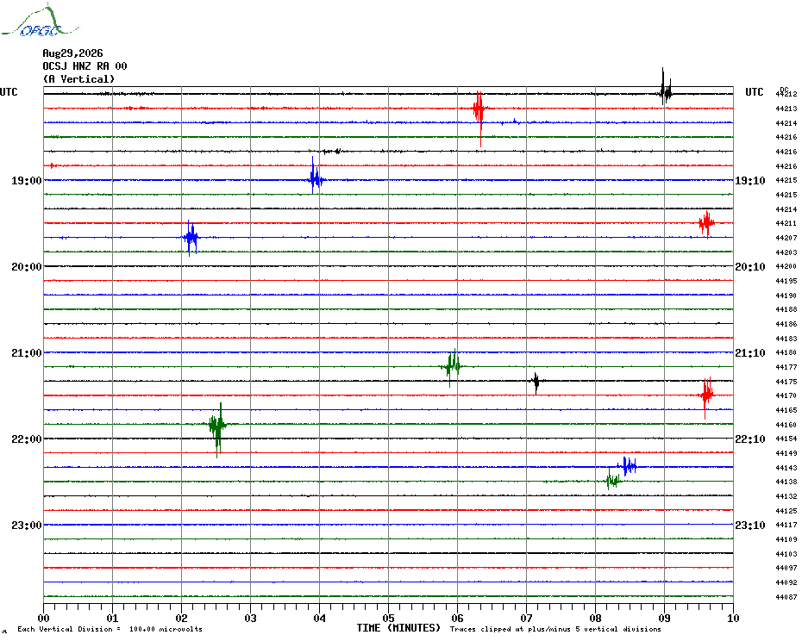The image size is (802, 641).
Task: Click the "23:10" time label
Action: click(x=750, y=525)
